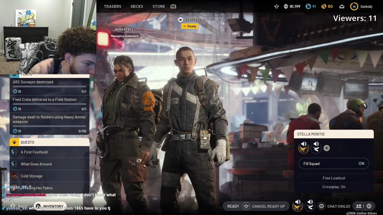Open the Cold Storage quest
Viewport: 383px width, 215px height.
pyautogui.click(x=49, y=176)
